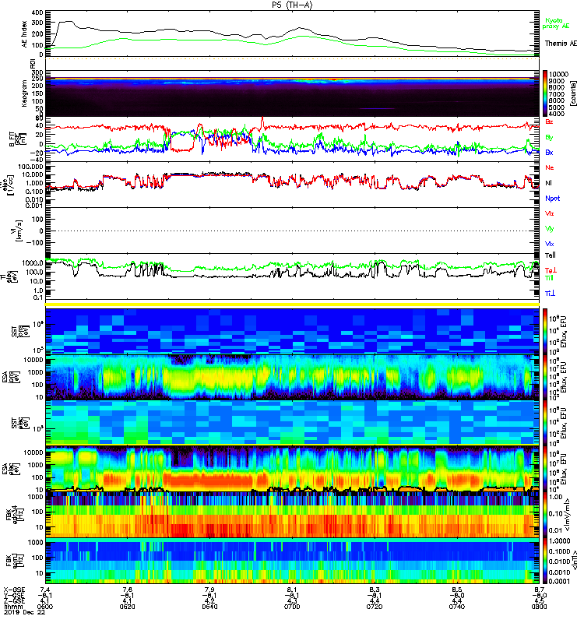Click the blue Ti⊥ temperature legend label

pyautogui.click(x=550, y=294)
